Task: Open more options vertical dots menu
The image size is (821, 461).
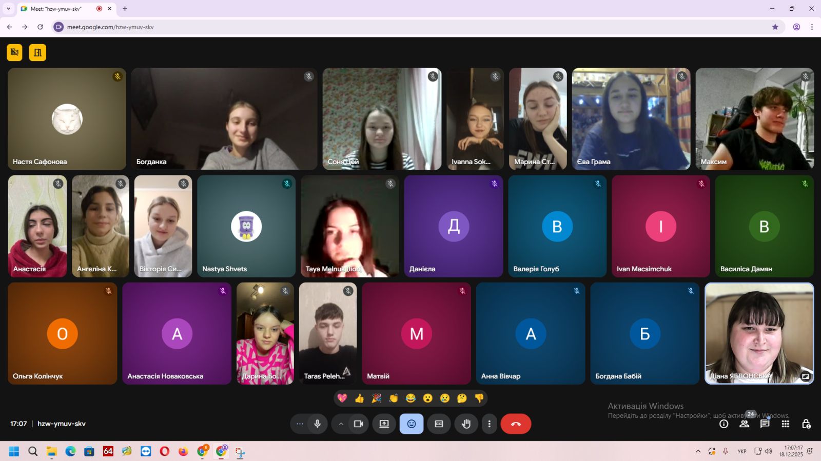Action: point(489,424)
